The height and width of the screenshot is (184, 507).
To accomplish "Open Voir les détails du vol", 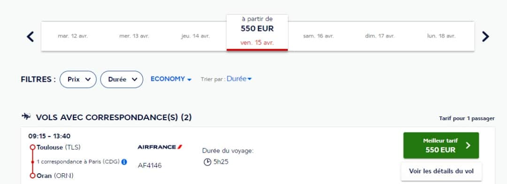I will tap(441, 171).
